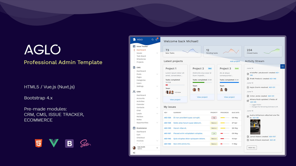Image resolution: width=296 pixels, height=166 pixels.
Task: Click View project on Project 3 card
Action: (229, 97)
